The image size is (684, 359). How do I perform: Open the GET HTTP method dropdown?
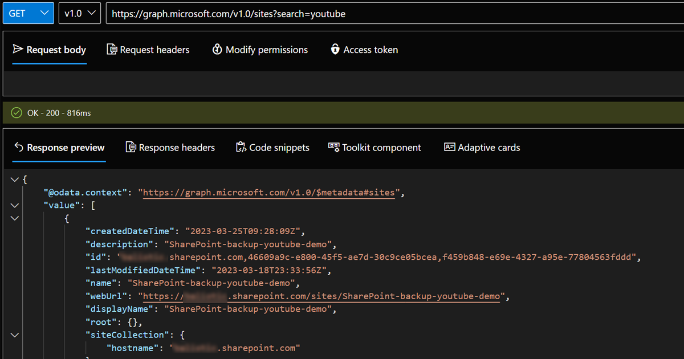[x=28, y=13]
